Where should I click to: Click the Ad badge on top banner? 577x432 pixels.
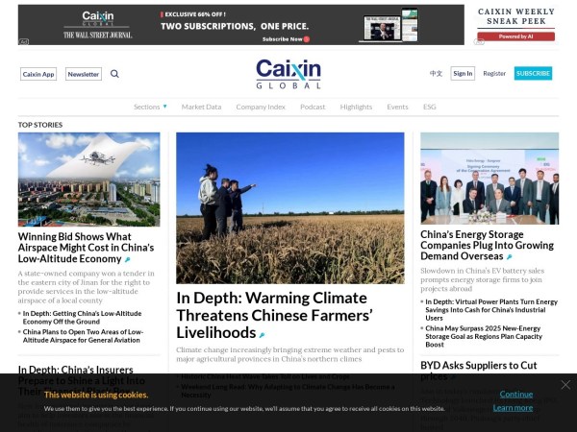(23, 41)
